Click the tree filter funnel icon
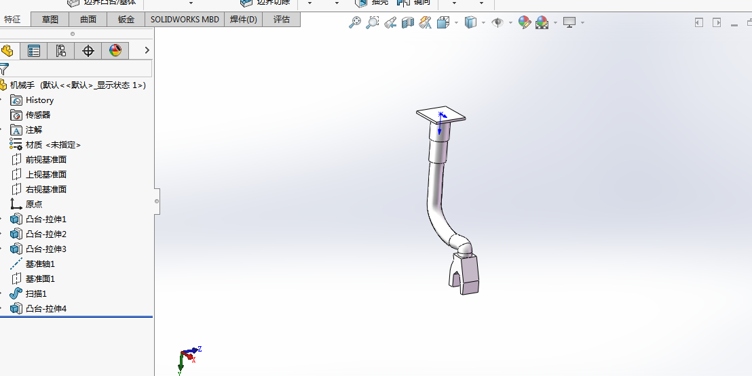 (4, 68)
